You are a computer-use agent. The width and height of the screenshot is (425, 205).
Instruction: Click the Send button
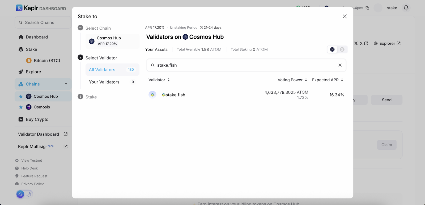pos(386,100)
